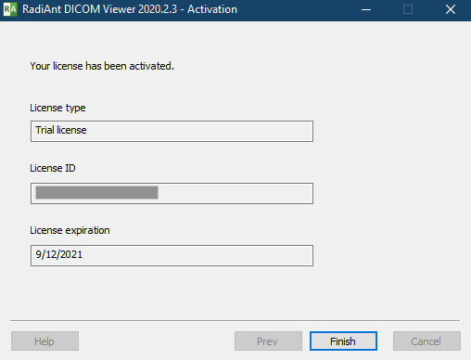This screenshot has height=360, width=471.
Task: Click the word 'Activation' in the title bar
Action: point(212,9)
